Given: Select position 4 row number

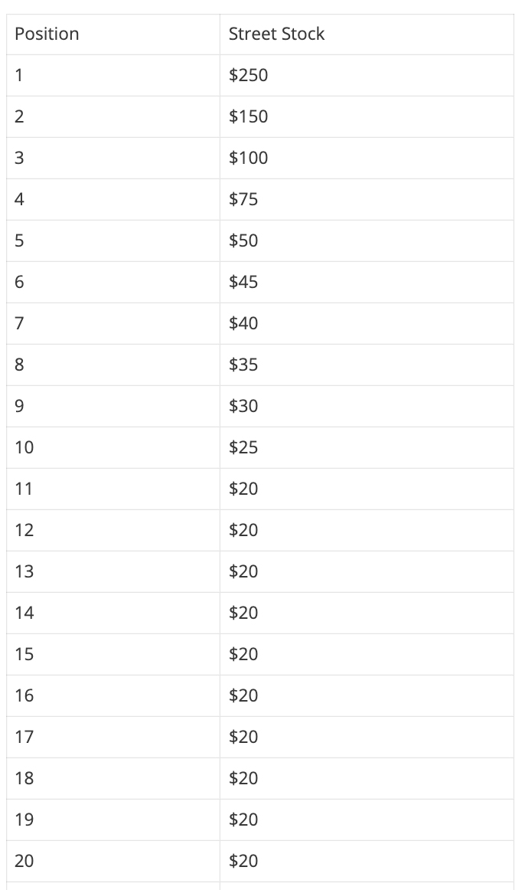Looking at the screenshot, I should pyautogui.click(x=113, y=200).
